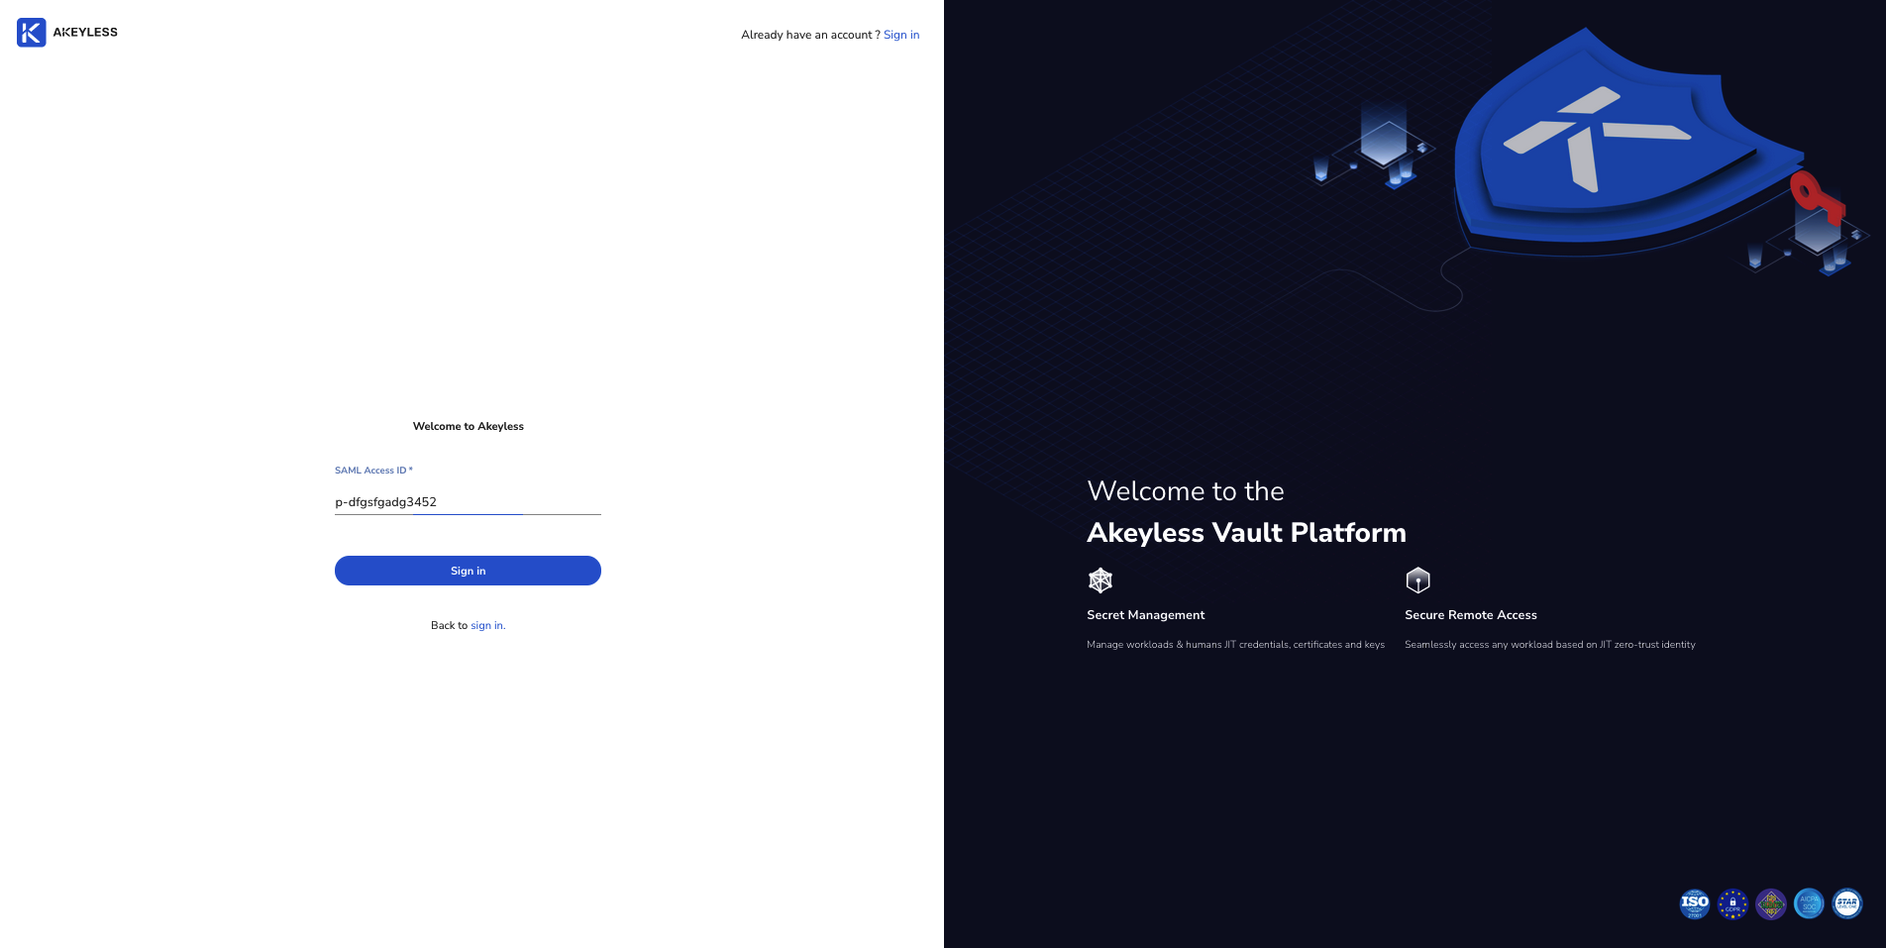Image resolution: width=1886 pixels, height=948 pixels.
Task: Click the 'Welcome to the' text
Action: point(1186,491)
